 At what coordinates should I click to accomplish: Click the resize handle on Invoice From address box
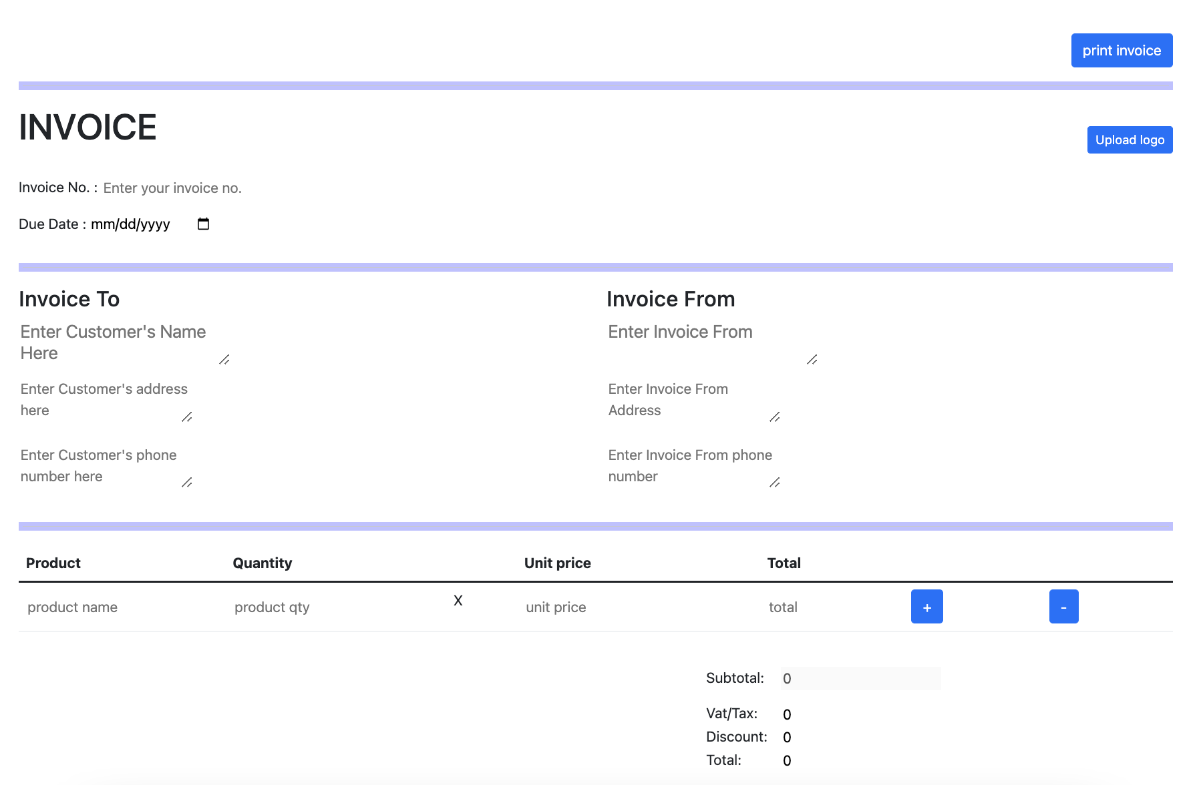pyautogui.click(x=776, y=418)
